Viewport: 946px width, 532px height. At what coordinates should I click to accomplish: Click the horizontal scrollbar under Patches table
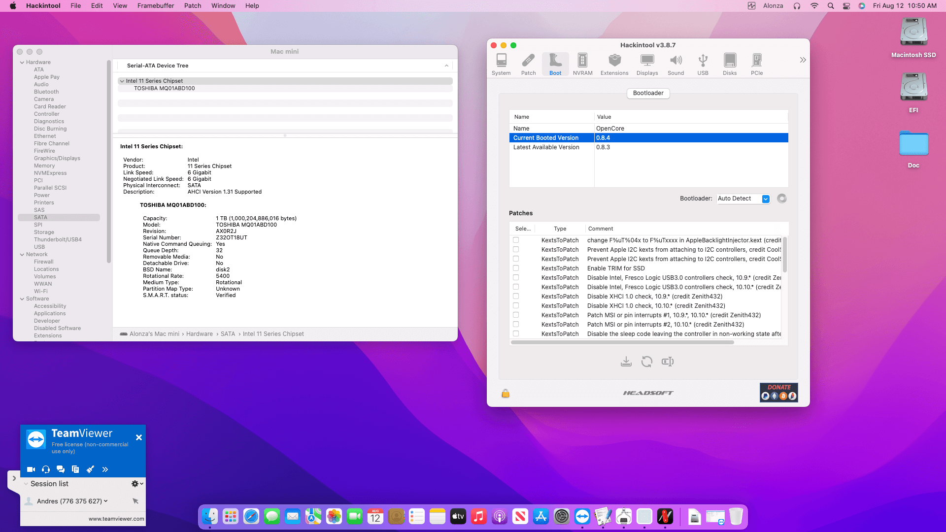(622, 342)
